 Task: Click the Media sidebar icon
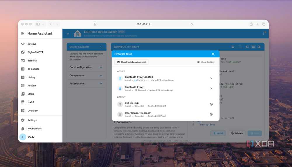pos(23,94)
